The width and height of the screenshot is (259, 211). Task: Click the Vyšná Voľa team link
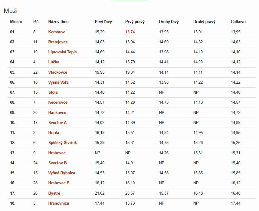(58, 82)
